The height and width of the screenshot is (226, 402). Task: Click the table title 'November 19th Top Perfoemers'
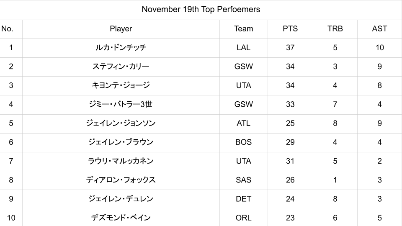pyautogui.click(x=201, y=9)
